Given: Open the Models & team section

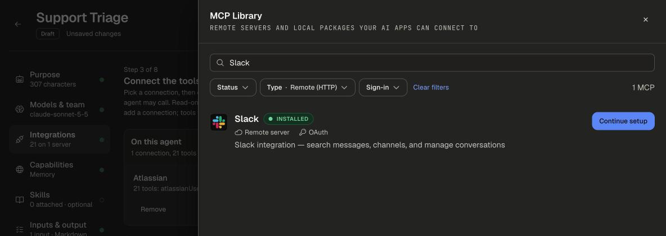Looking at the screenshot, I should (60, 110).
